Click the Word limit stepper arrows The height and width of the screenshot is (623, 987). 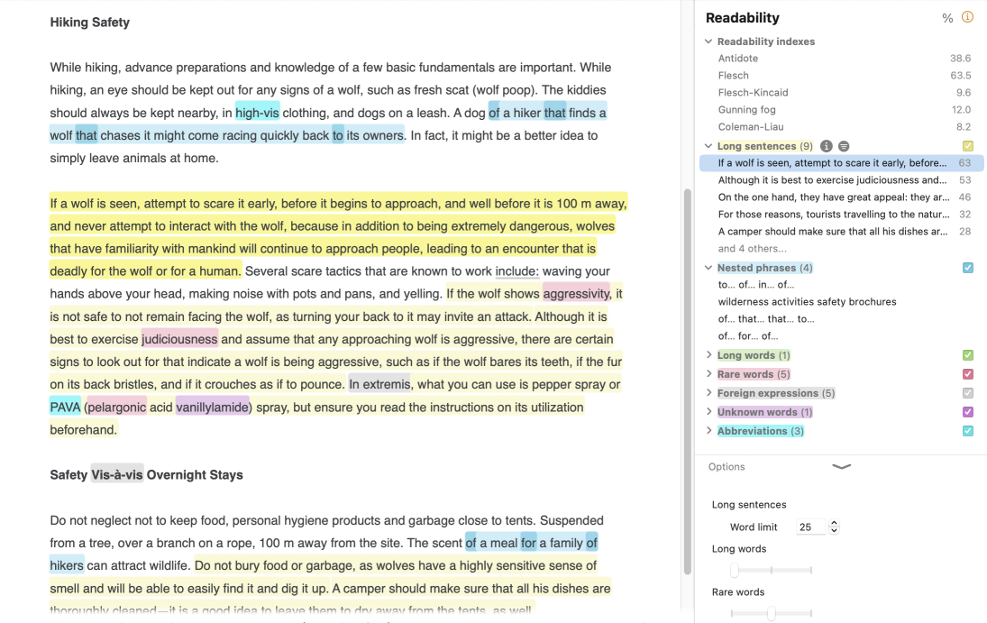(x=834, y=527)
